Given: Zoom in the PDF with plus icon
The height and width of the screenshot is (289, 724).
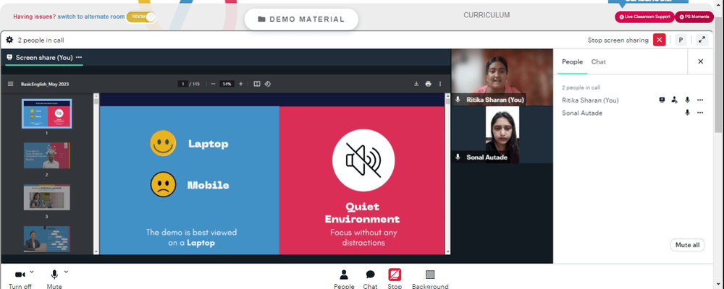Looking at the screenshot, I should [240, 84].
